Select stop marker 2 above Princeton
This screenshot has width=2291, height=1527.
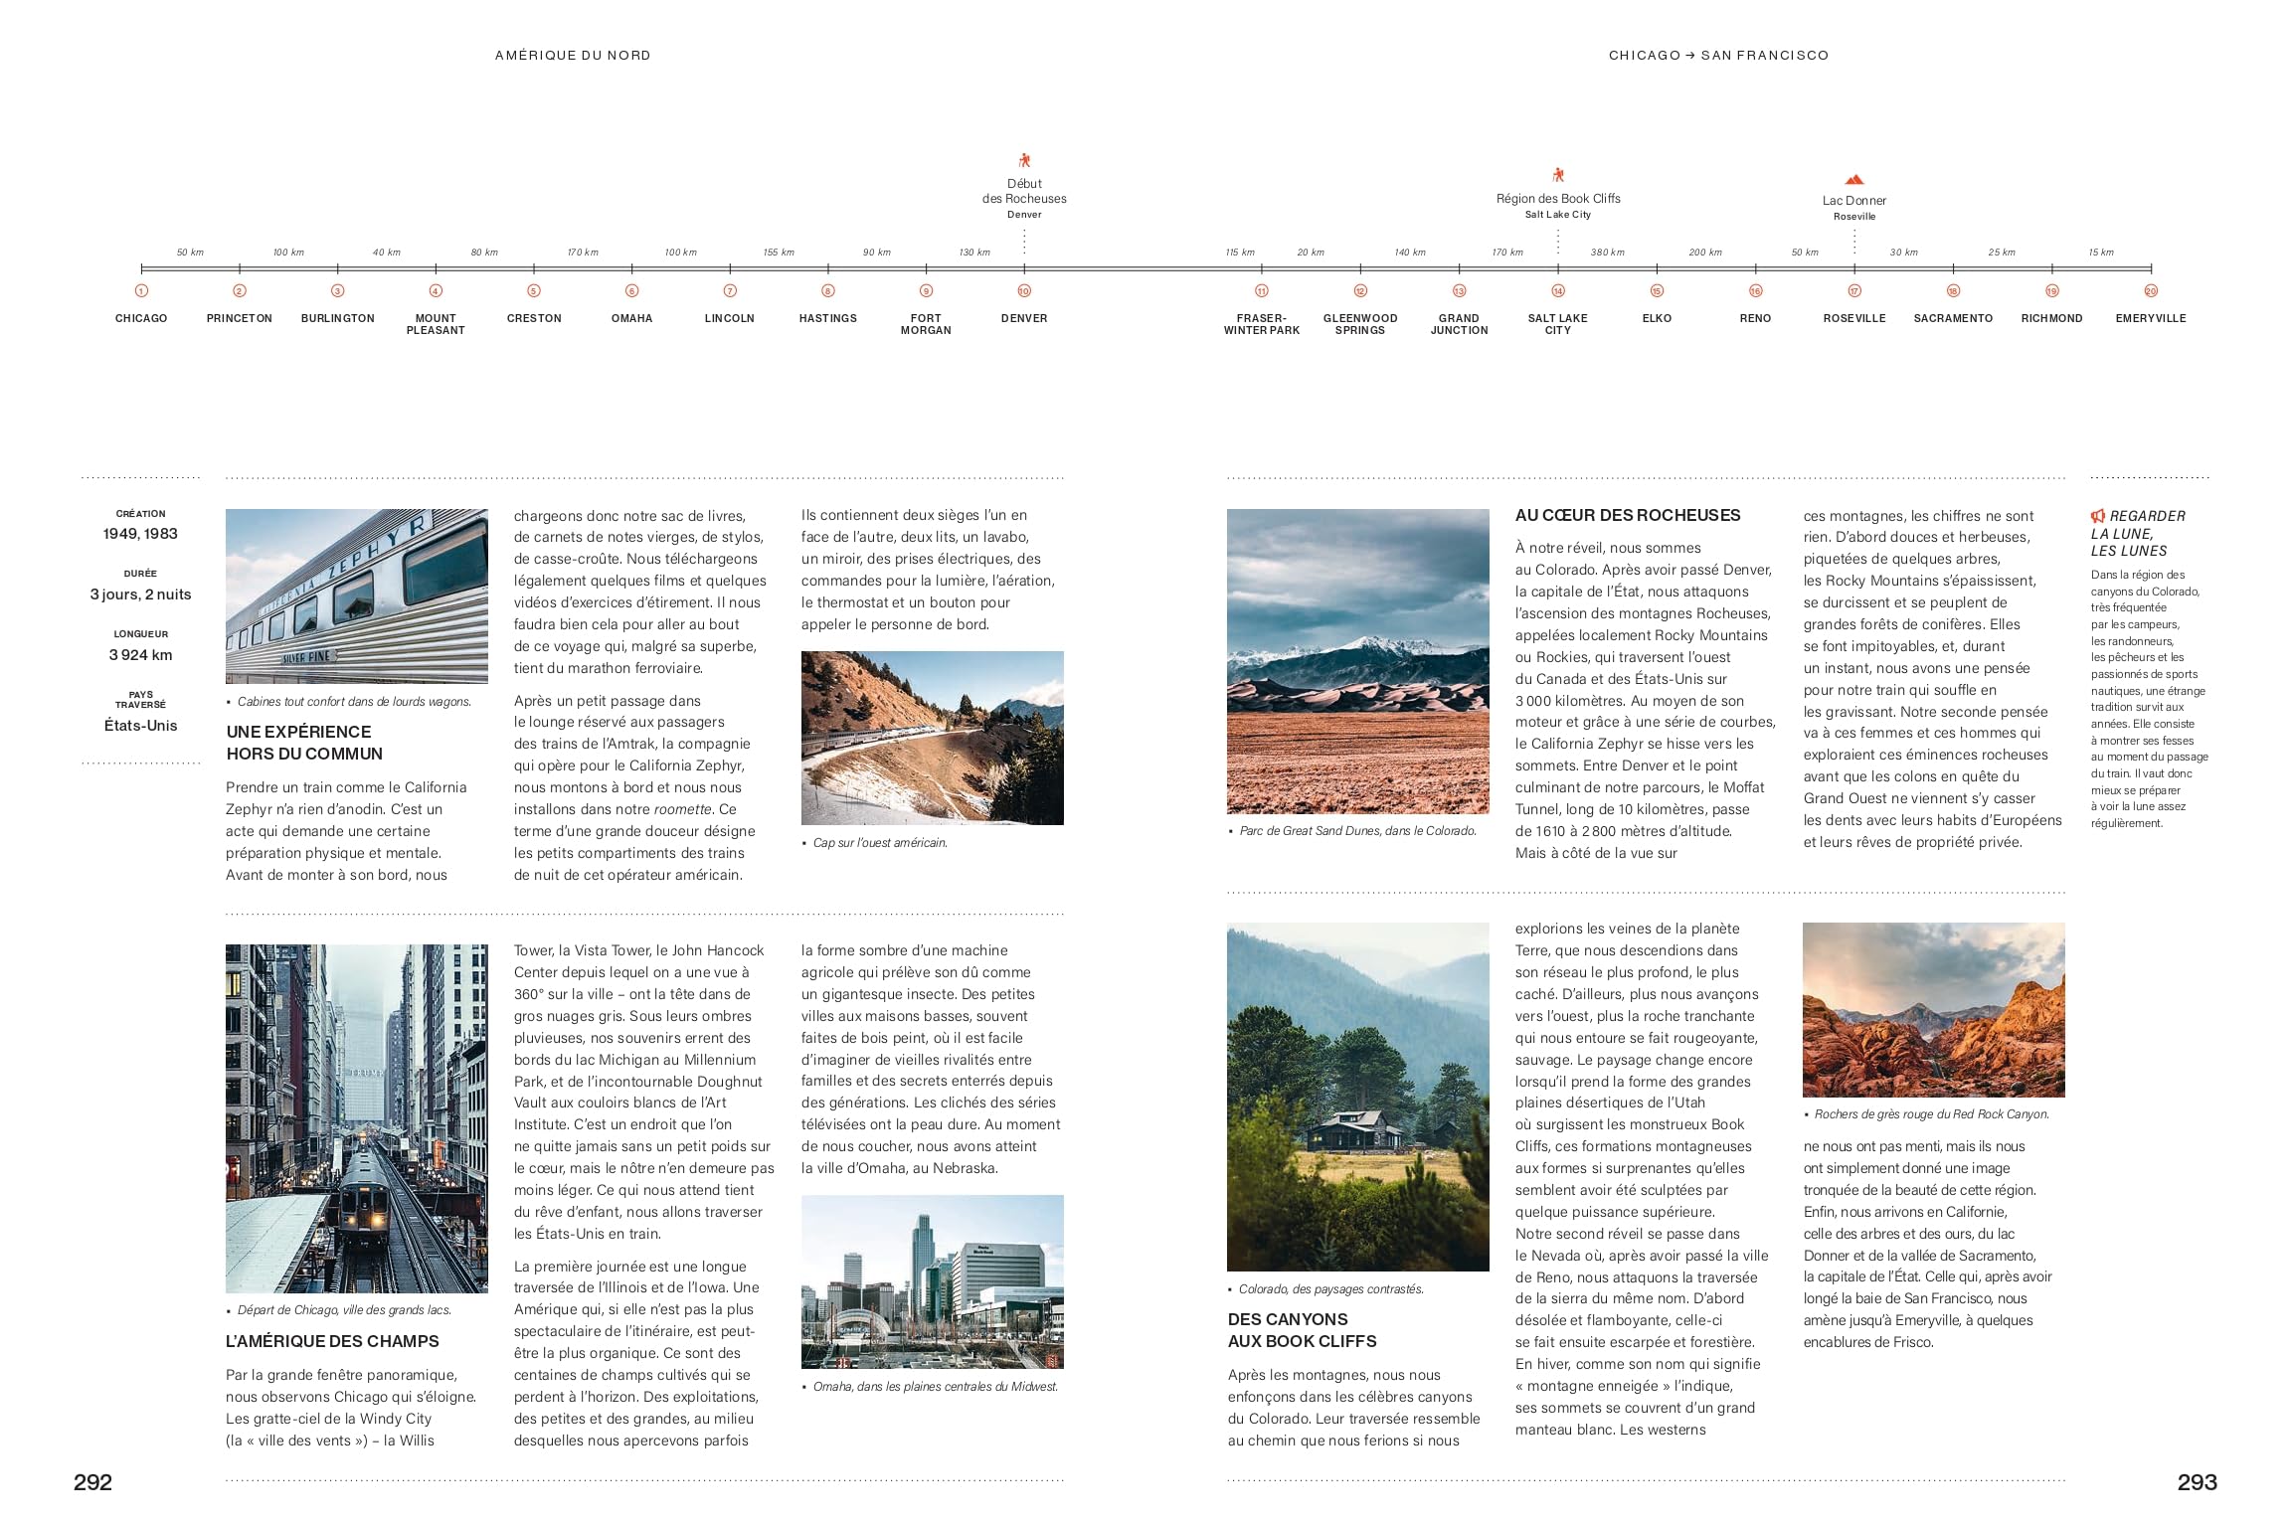240,291
